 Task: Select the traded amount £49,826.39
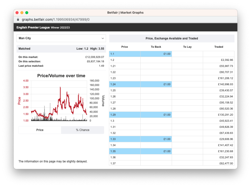pyautogui.click(x=226, y=127)
